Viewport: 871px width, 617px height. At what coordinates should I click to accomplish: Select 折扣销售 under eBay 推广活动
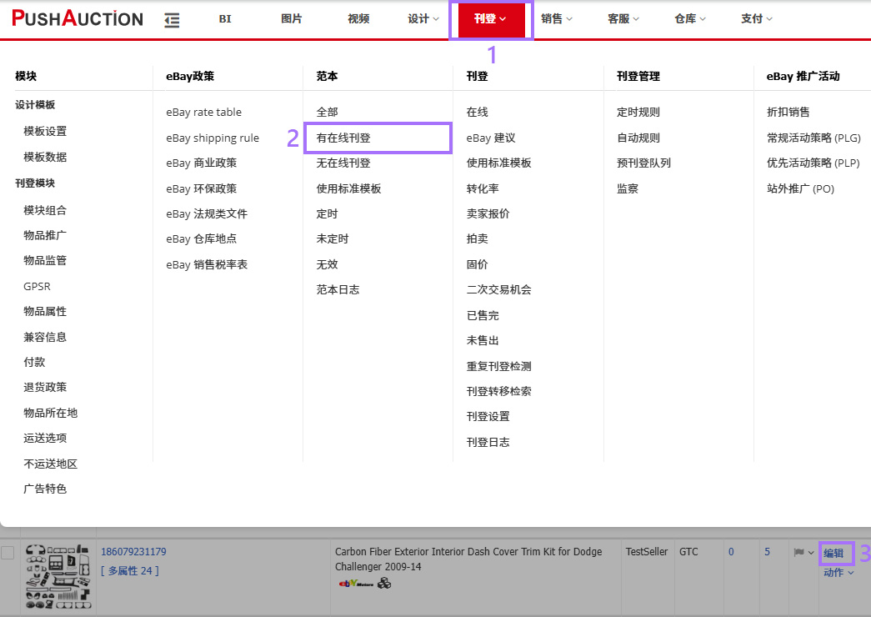pyautogui.click(x=788, y=112)
